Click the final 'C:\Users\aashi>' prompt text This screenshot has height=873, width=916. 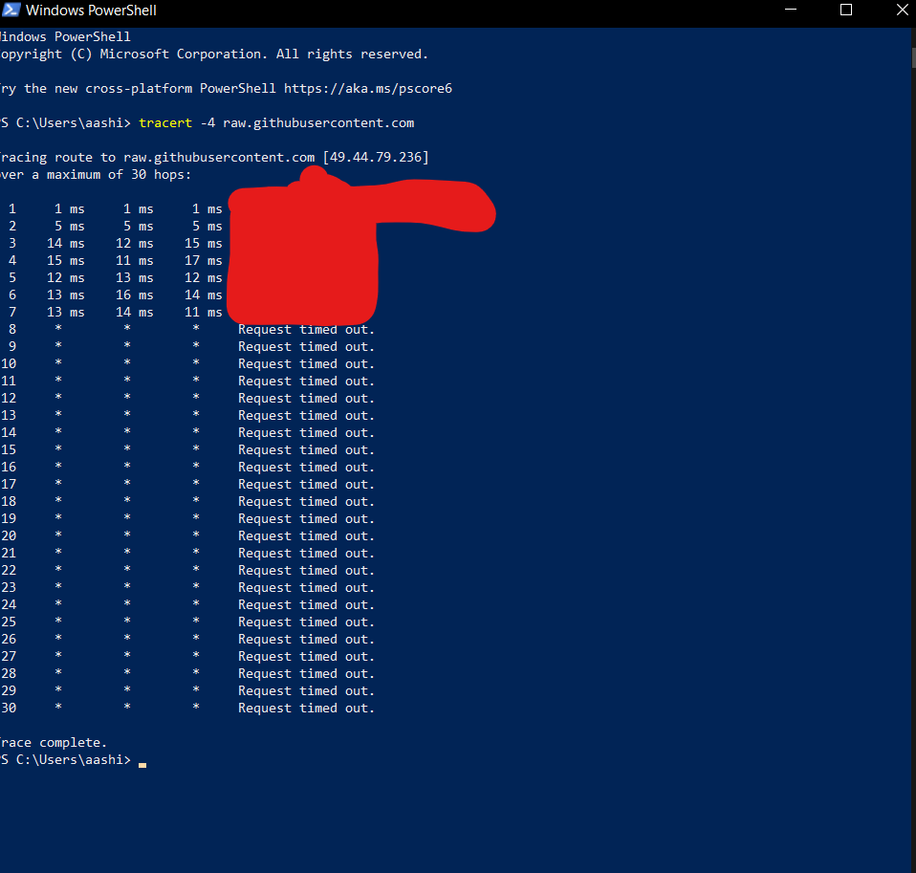(73, 759)
